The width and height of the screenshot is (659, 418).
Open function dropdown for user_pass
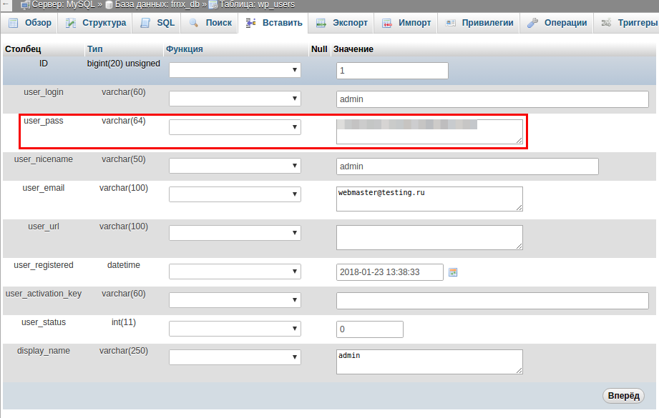pos(235,127)
